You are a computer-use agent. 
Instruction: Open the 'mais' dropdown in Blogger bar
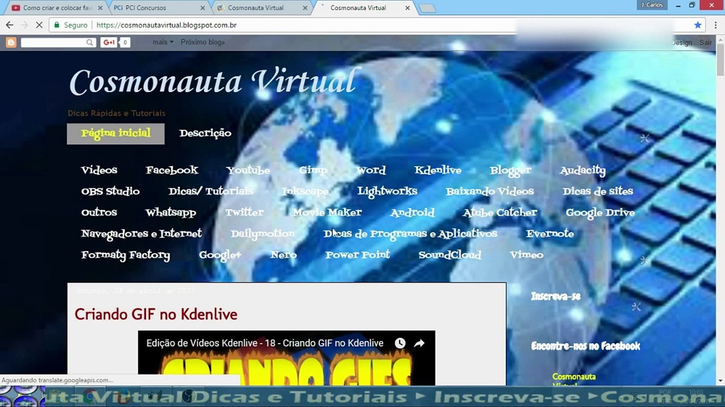click(163, 42)
